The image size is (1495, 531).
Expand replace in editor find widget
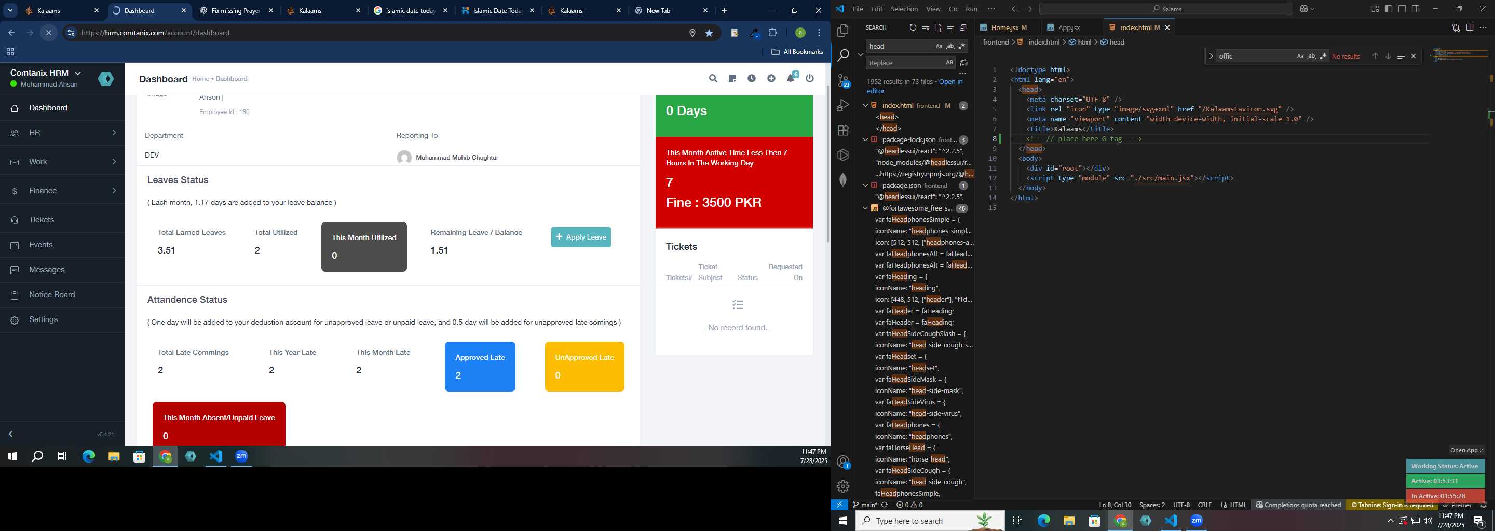point(1211,56)
